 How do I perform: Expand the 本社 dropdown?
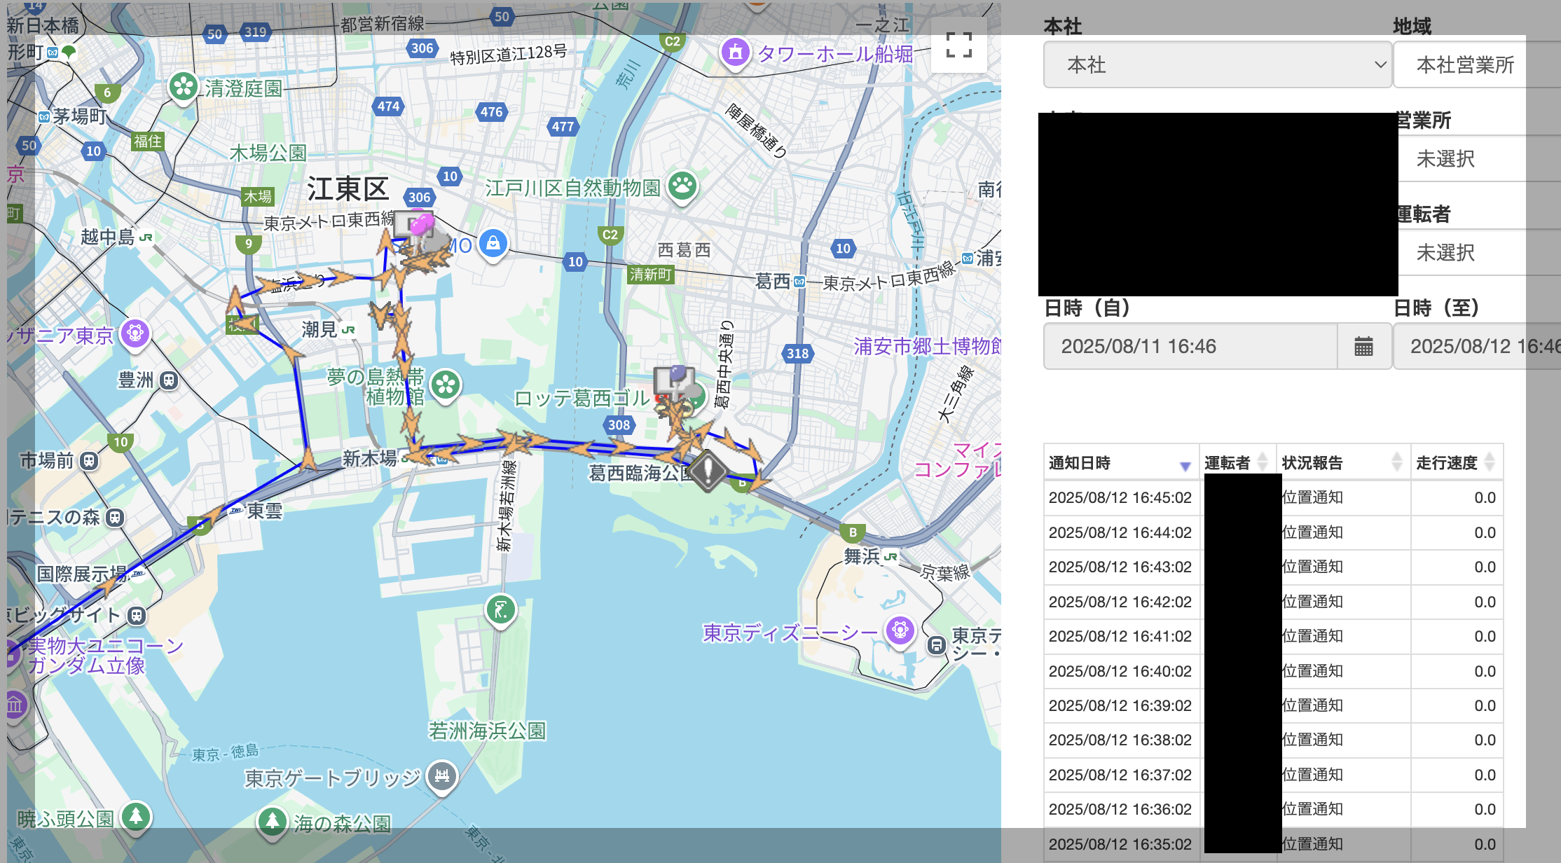coord(1217,65)
